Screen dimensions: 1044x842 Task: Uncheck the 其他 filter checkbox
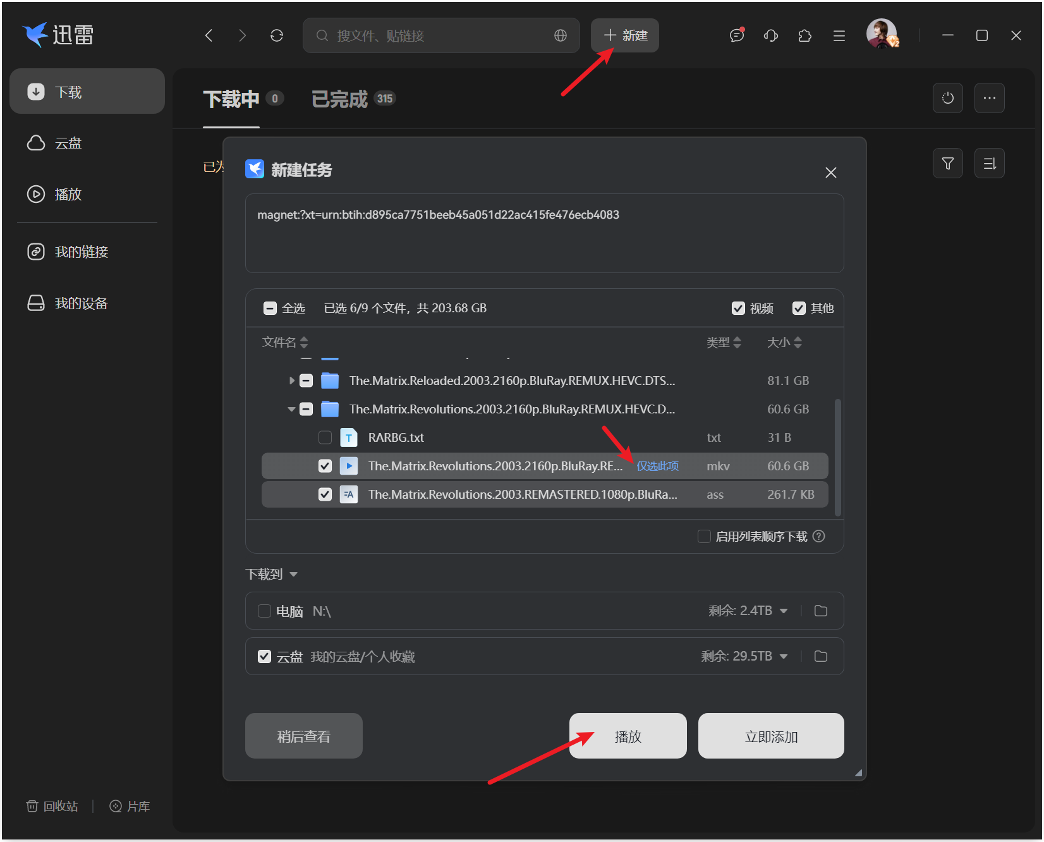click(799, 308)
